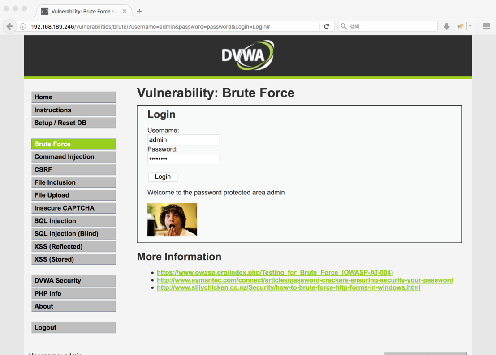Click the 'Username:' label
Screen dimensions: 496x355
163,130
